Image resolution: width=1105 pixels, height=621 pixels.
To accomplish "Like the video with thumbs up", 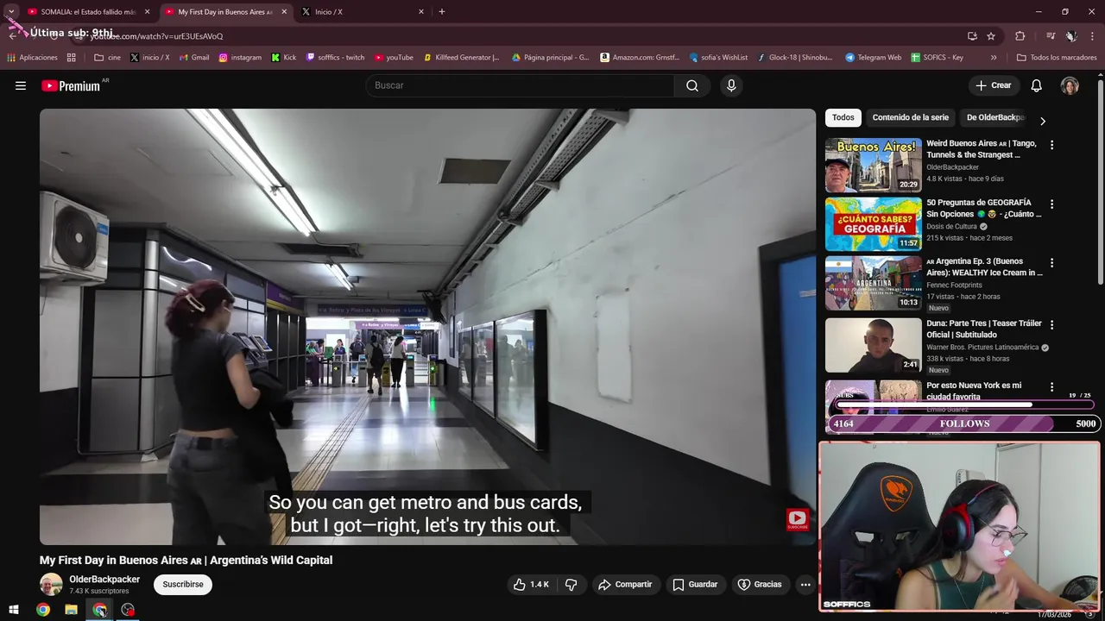I will [531, 584].
